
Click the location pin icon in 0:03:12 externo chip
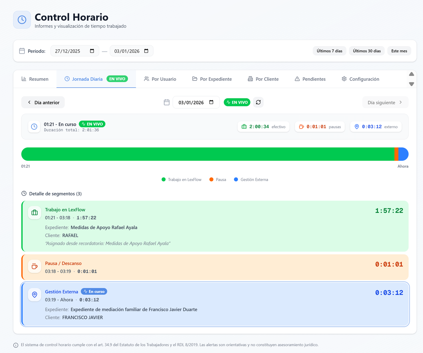tap(357, 127)
